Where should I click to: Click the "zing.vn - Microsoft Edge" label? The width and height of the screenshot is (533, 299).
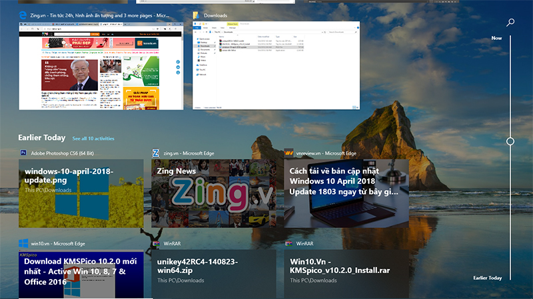[x=189, y=153]
